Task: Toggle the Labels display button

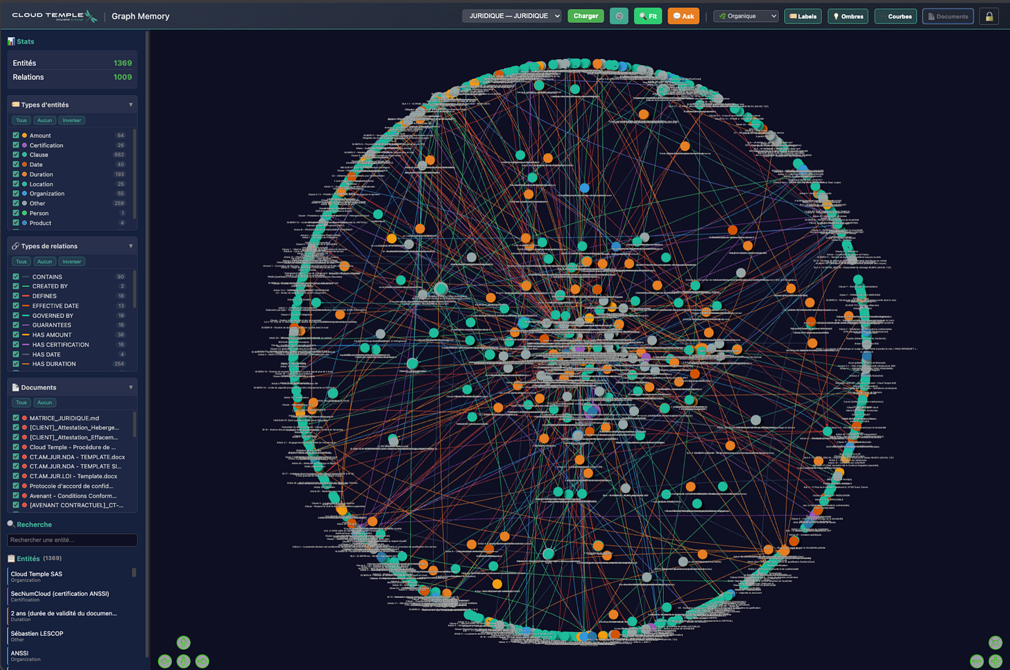Action: (x=803, y=16)
